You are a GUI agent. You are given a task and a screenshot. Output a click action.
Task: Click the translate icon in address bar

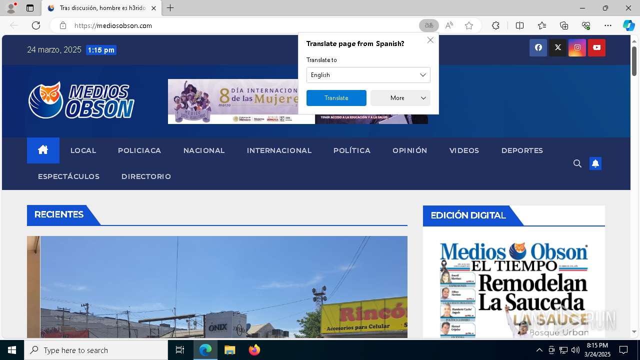pyautogui.click(x=428, y=25)
